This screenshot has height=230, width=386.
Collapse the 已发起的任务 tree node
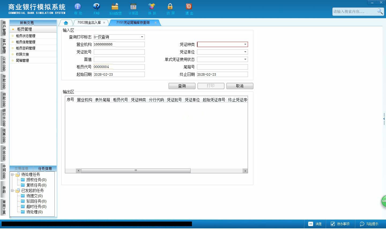[x=12, y=190]
